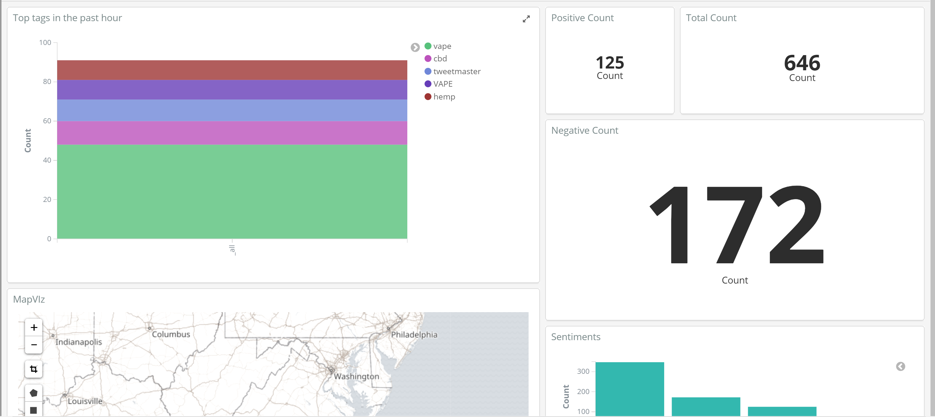Click the green vape bar segment
This screenshot has height=417, width=935.
(232, 191)
